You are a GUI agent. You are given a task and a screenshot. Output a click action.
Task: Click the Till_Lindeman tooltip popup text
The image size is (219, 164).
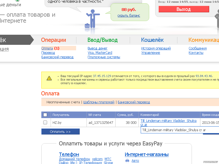174,130
